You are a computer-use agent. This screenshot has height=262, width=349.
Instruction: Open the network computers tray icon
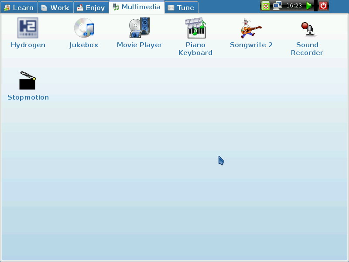(277, 6)
